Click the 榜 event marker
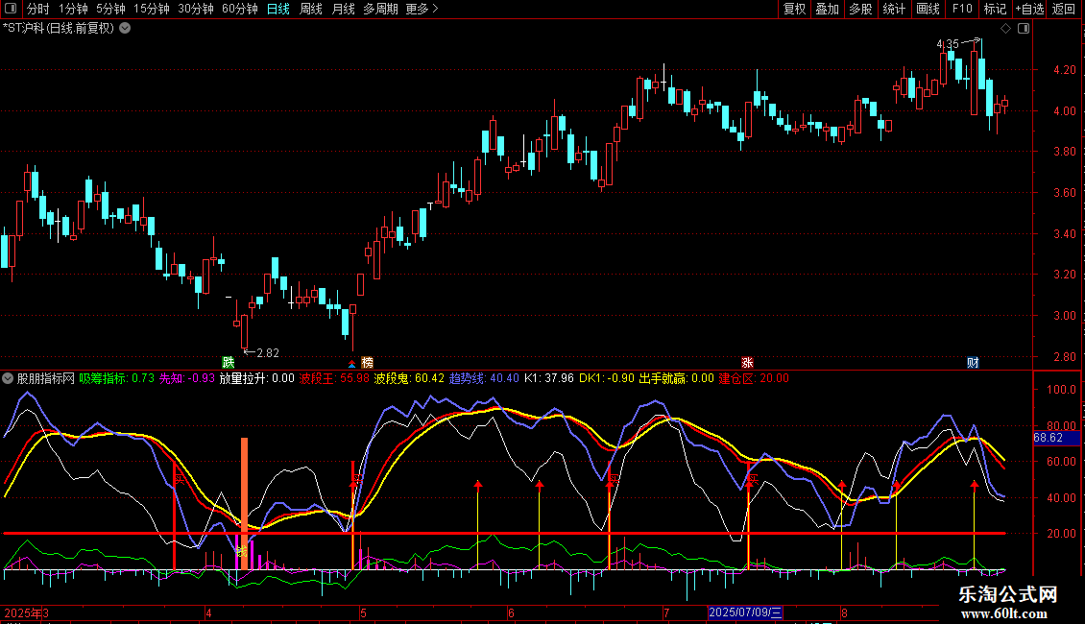 point(367,363)
